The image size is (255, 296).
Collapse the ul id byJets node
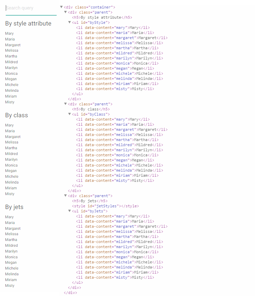pos(70,211)
